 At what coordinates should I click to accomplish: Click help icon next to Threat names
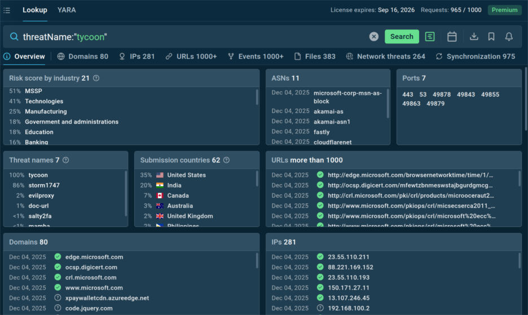pyautogui.click(x=65, y=160)
